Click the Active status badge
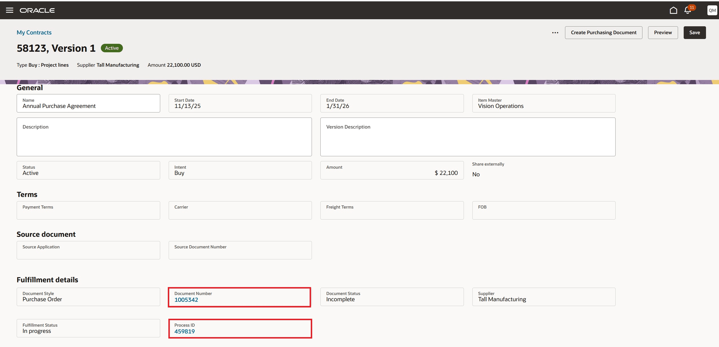This screenshot has height=347, width=719. tap(112, 48)
